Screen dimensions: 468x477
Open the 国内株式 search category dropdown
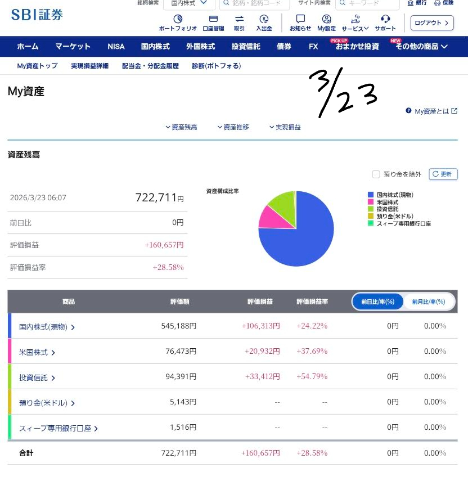pos(189,3)
